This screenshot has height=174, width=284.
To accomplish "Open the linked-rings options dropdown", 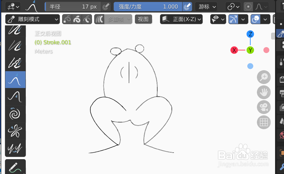I will [x=233, y=7].
